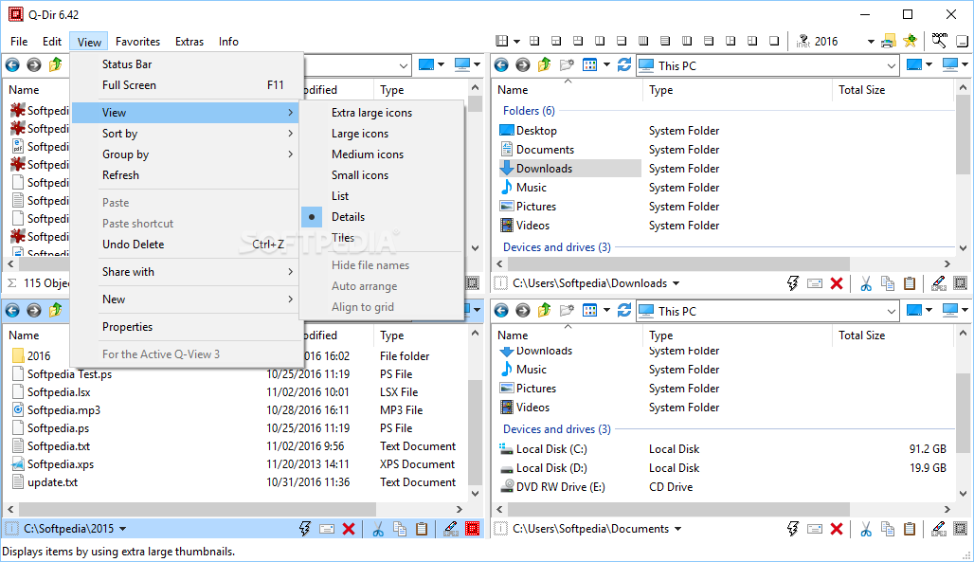
Task: Go back in the bottom-right pane
Action: point(501,310)
